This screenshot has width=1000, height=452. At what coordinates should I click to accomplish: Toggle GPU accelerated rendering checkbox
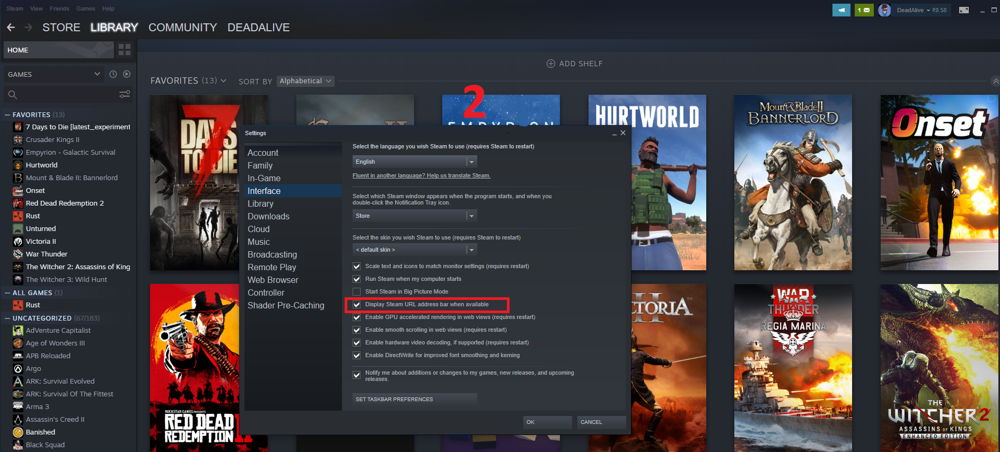click(x=357, y=317)
